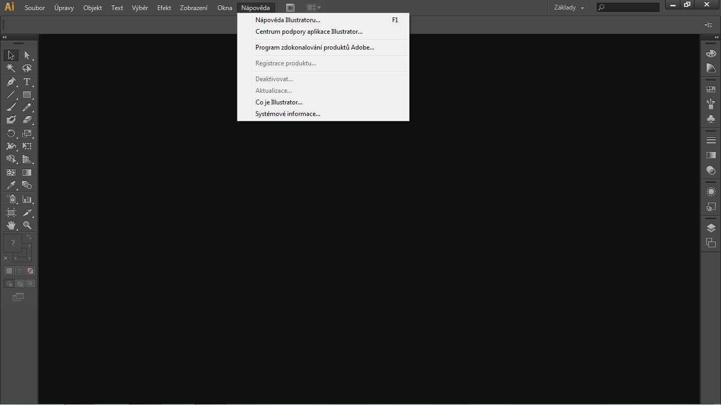Select the Column Graph tool
721x405 pixels.
pyautogui.click(x=27, y=199)
